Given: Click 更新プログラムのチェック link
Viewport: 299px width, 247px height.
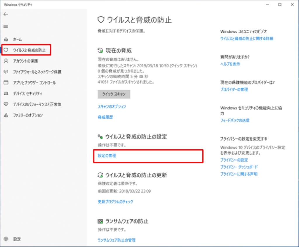Looking at the screenshot, I should click(x=115, y=202).
